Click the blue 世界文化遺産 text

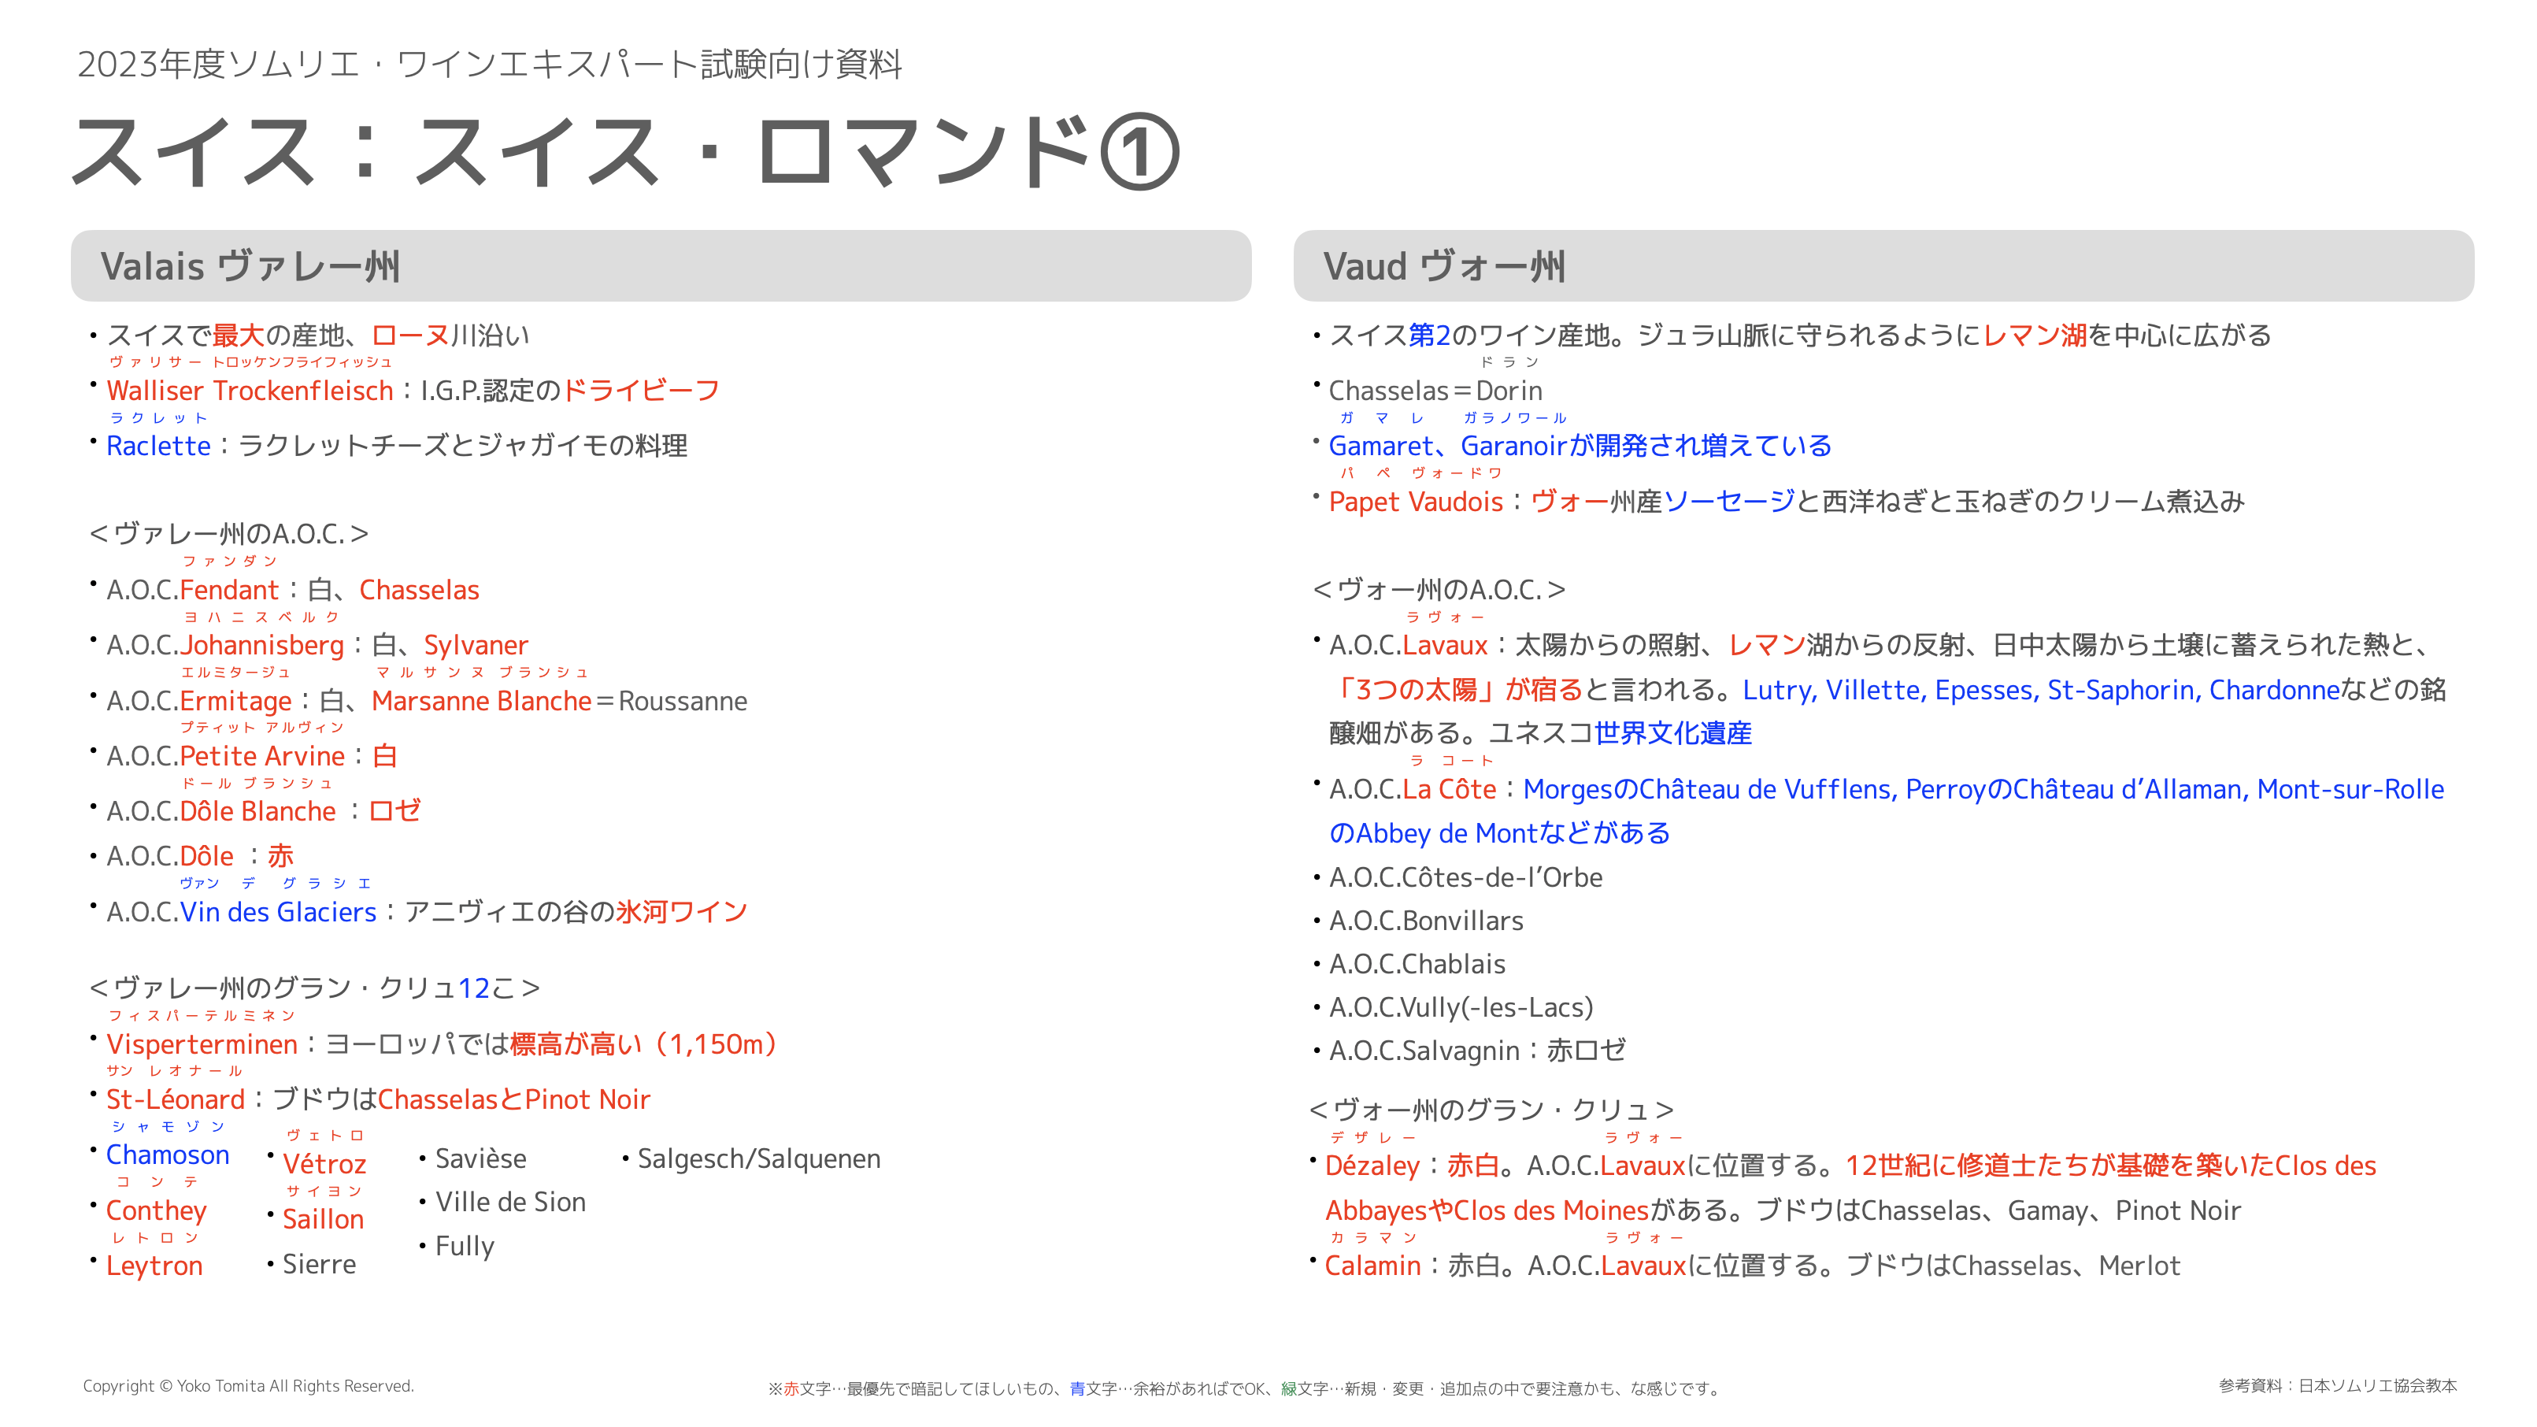coord(1672,732)
